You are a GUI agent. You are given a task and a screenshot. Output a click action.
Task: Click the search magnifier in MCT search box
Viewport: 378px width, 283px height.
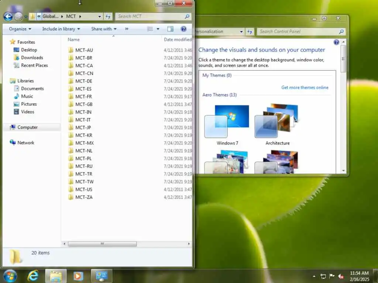click(x=187, y=16)
